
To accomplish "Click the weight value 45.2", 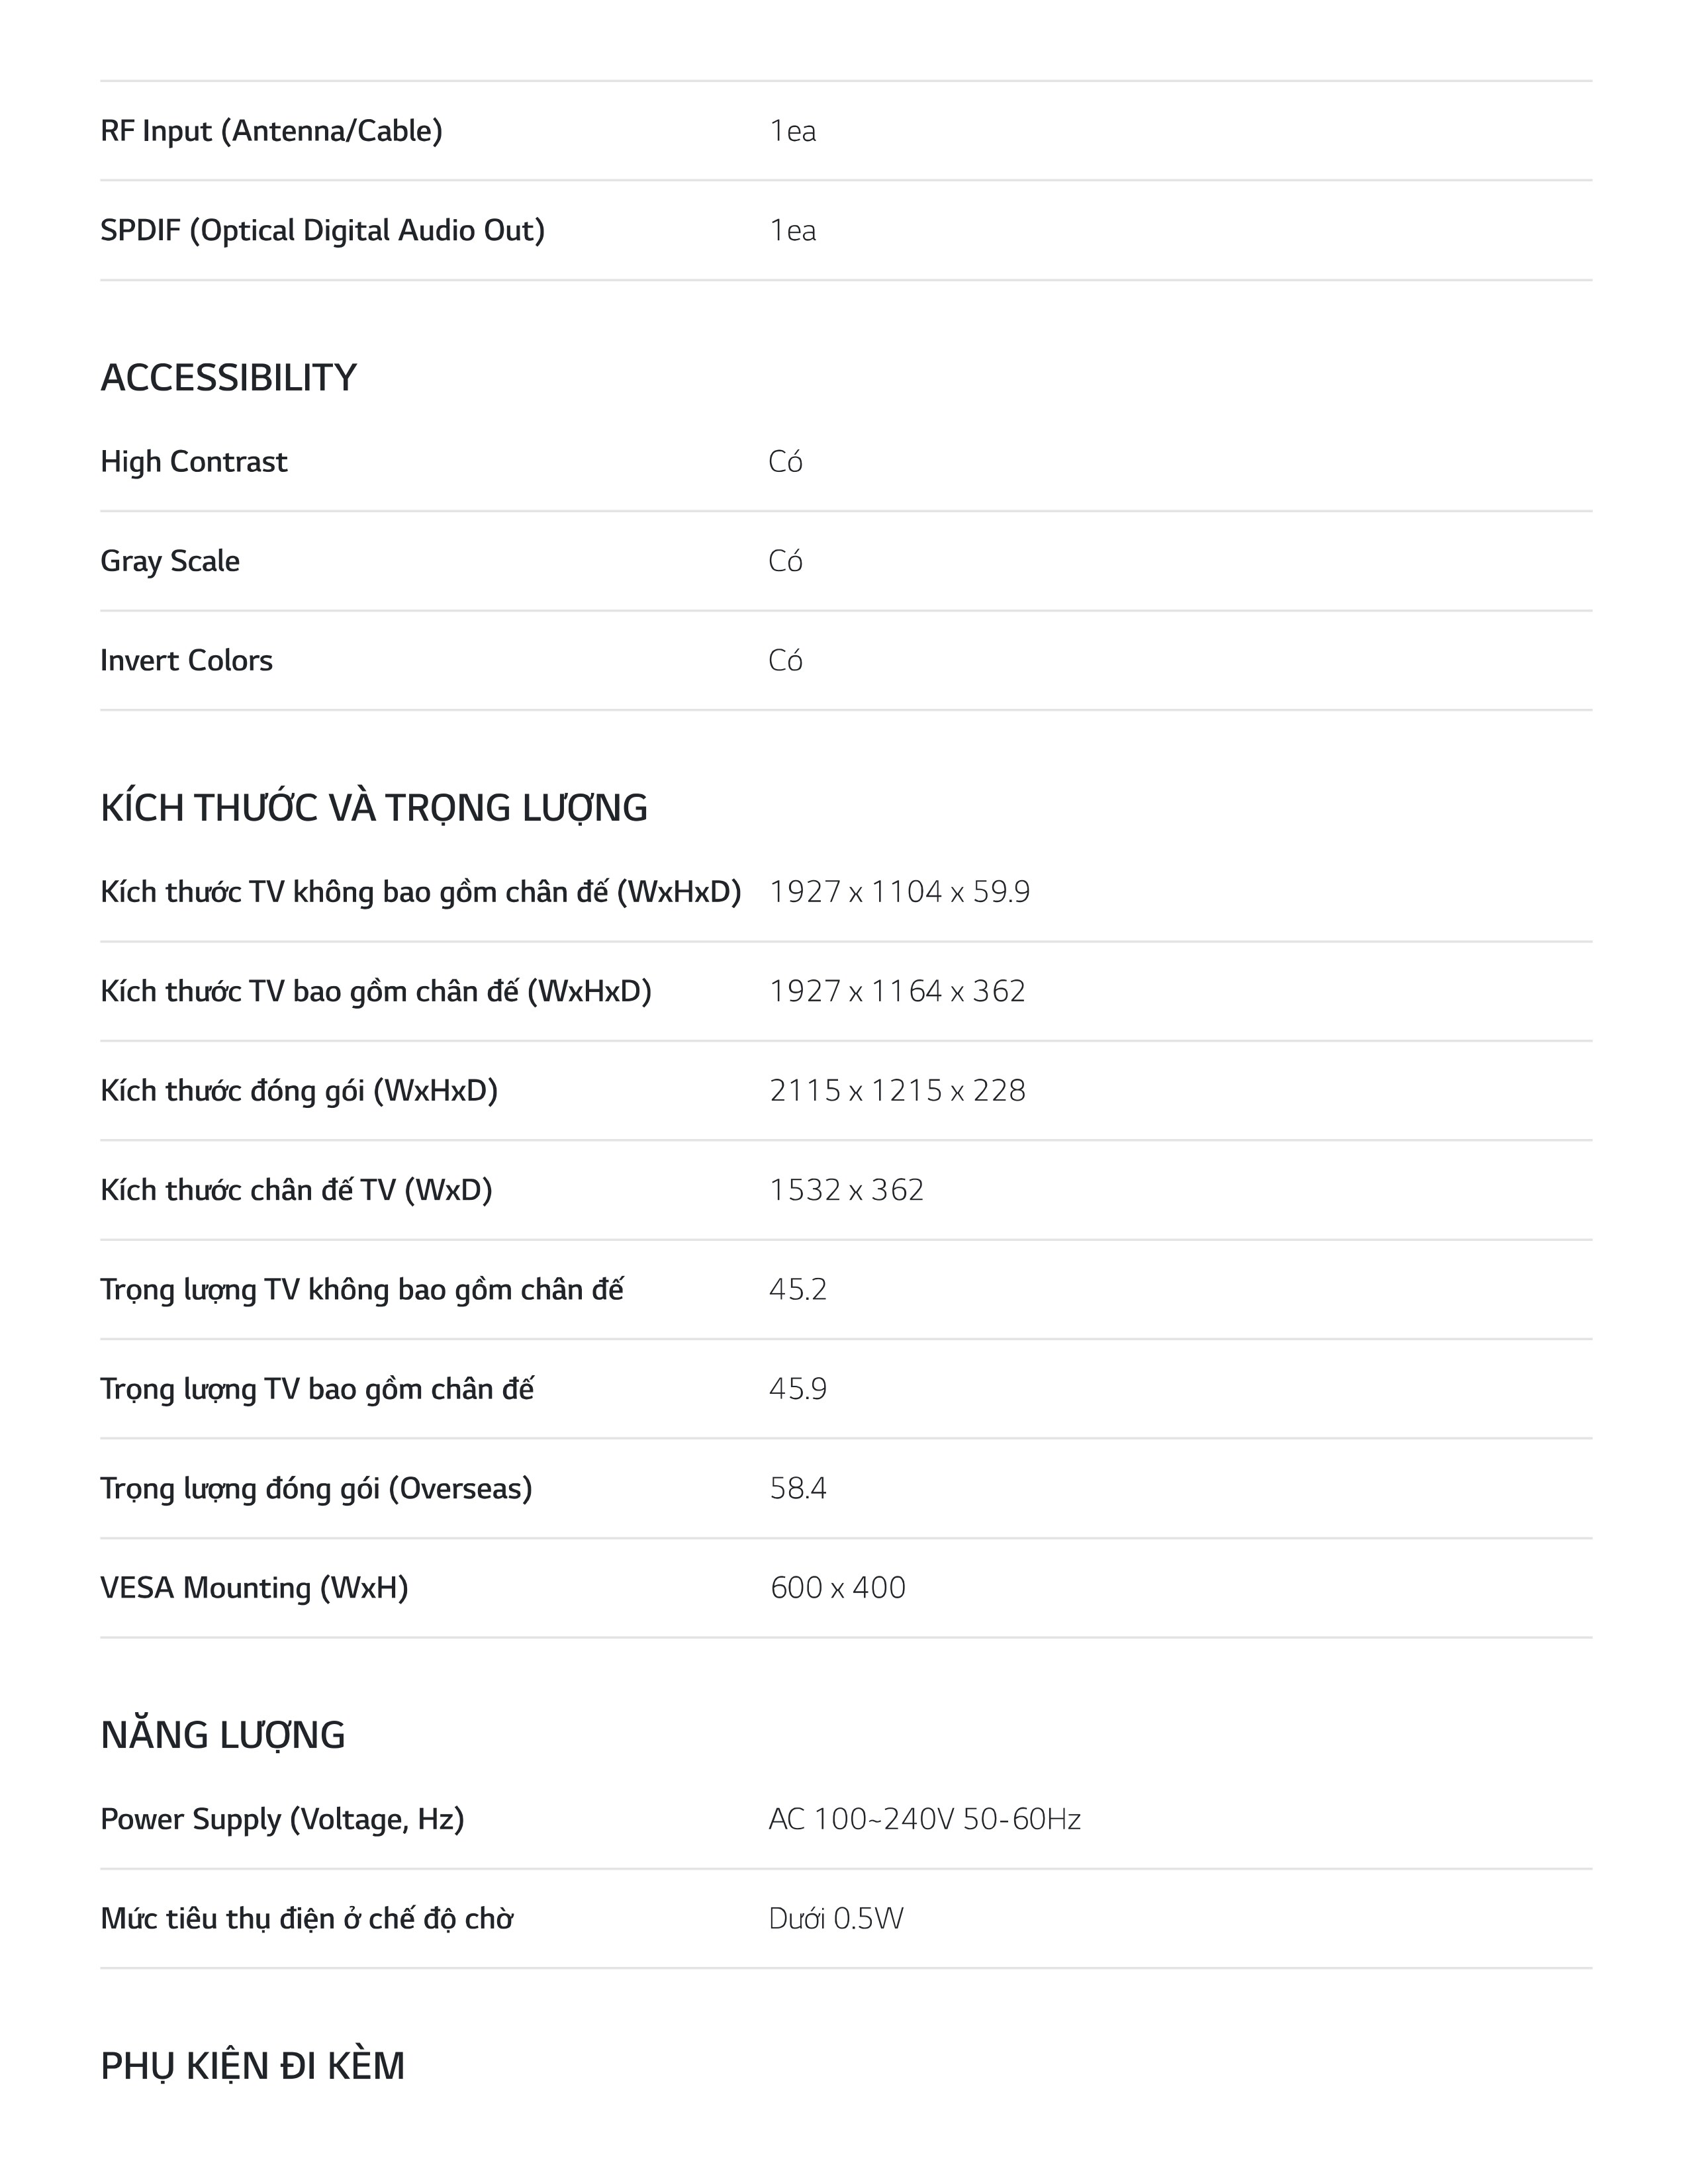I will 798,1289.
